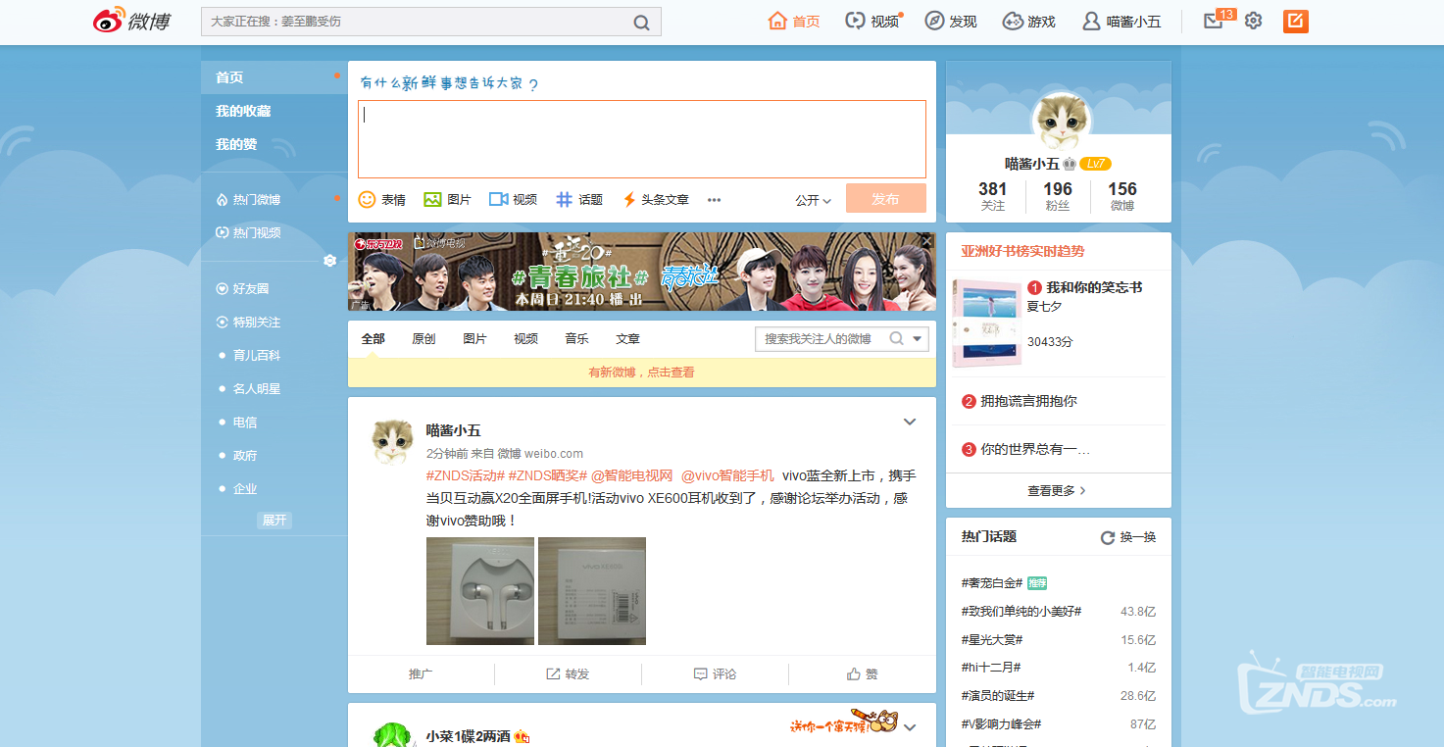Open the dropdown arrow in the feed search box
Screen dimensions: 1444x747
918,338
